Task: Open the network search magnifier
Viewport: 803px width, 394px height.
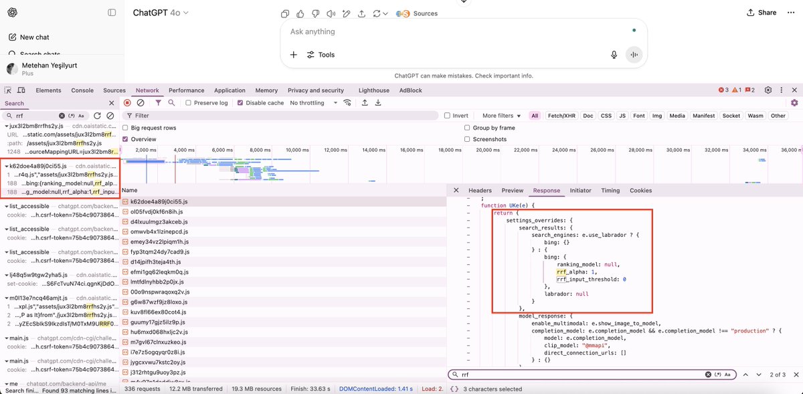Action: coord(171,102)
